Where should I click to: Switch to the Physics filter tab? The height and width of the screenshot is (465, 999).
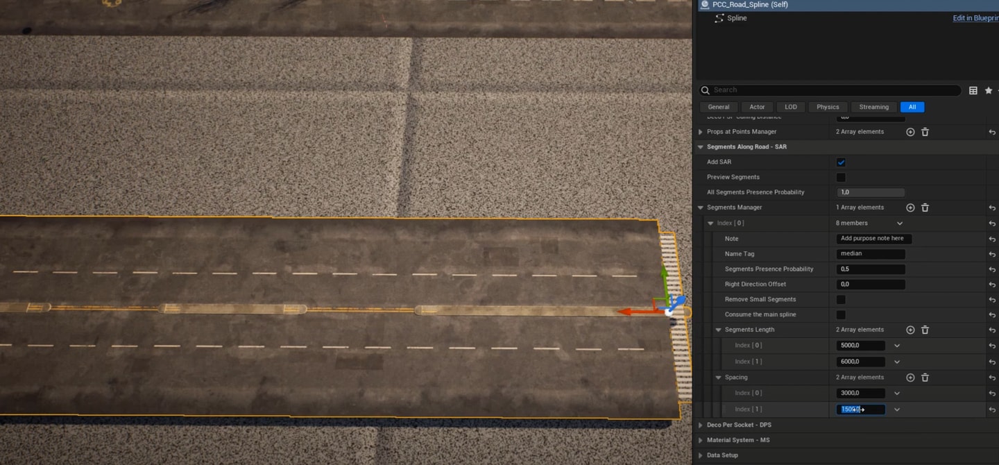(828, 107)
